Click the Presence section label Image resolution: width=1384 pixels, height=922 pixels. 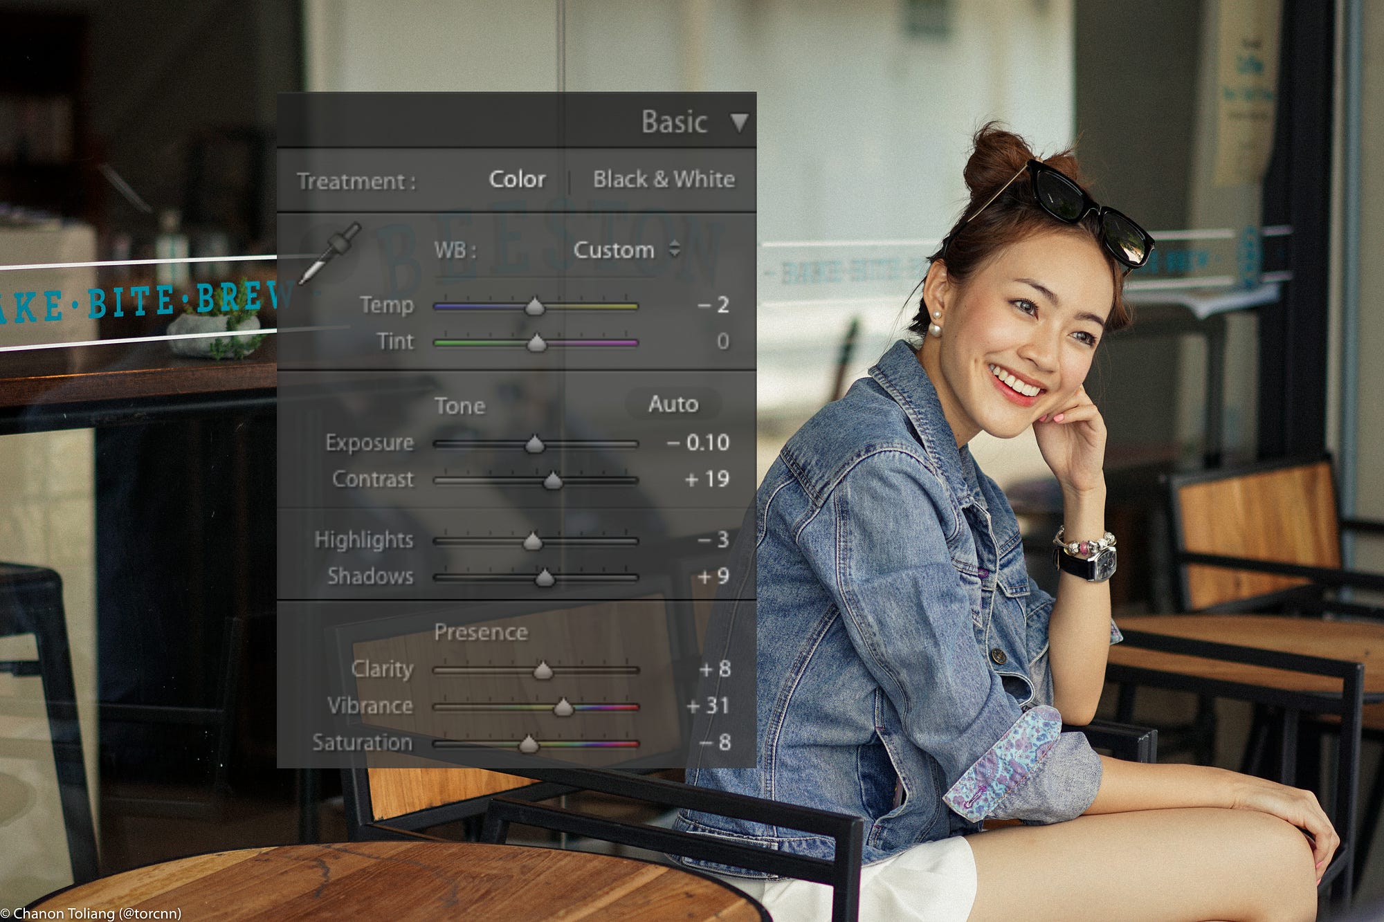(481, 632)
